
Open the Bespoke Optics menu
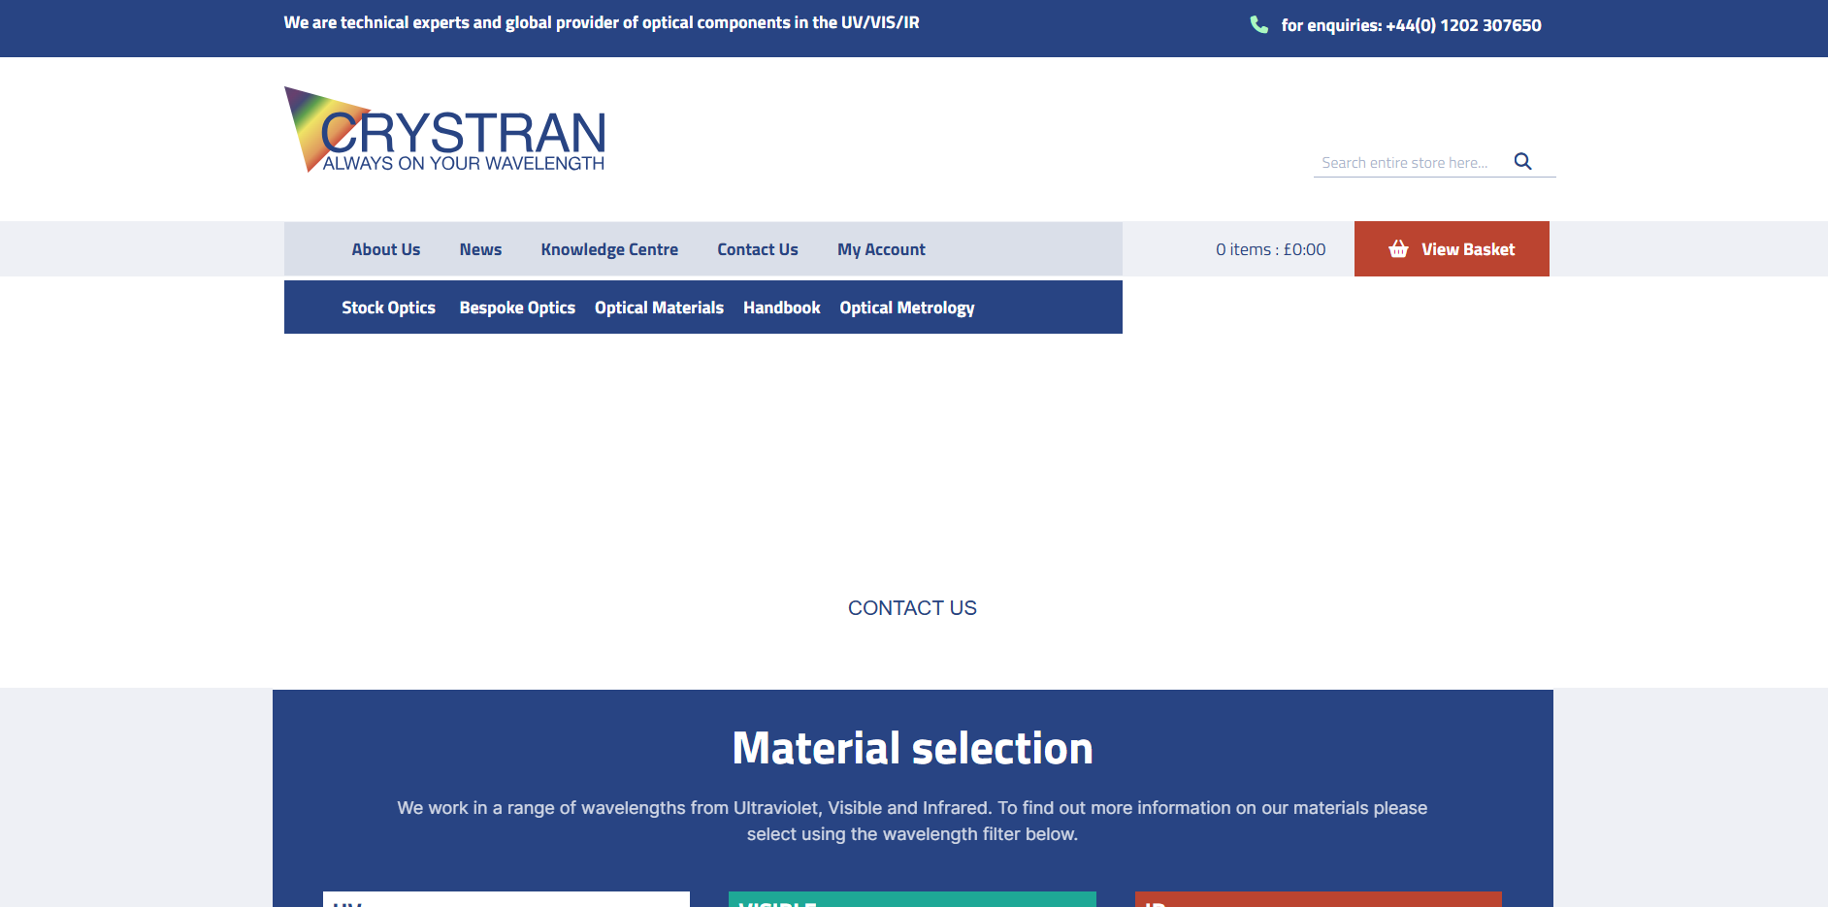point(517,308)
